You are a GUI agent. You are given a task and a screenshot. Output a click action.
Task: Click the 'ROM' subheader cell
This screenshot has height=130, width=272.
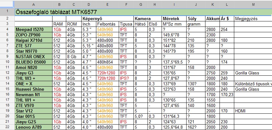[74, 24]
